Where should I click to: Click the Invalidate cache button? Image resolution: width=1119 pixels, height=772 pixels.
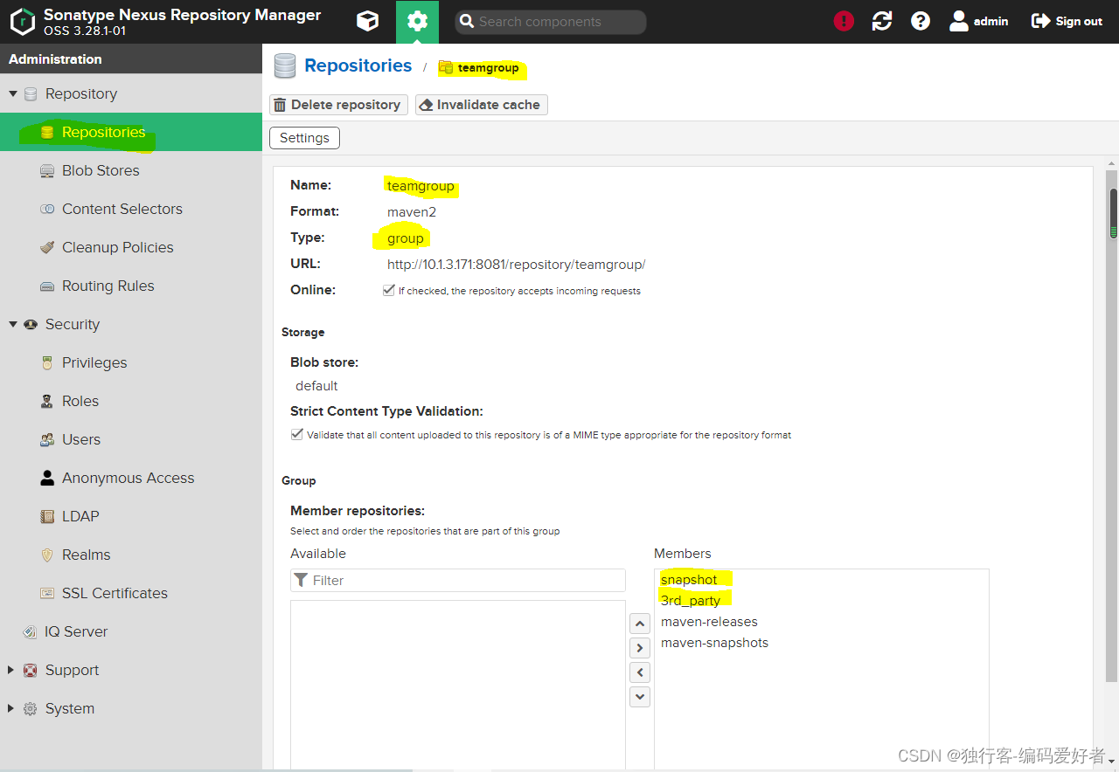(x=481, y=104)
